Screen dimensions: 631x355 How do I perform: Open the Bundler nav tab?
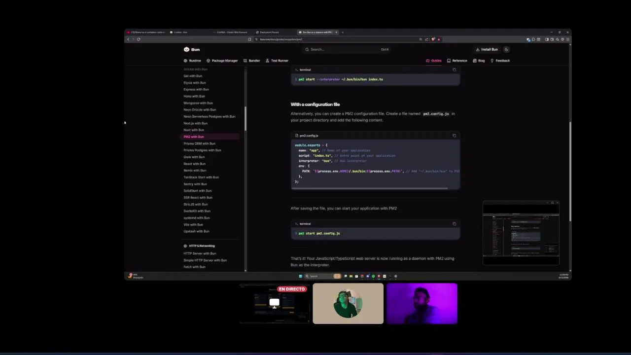tap(251, 61)
